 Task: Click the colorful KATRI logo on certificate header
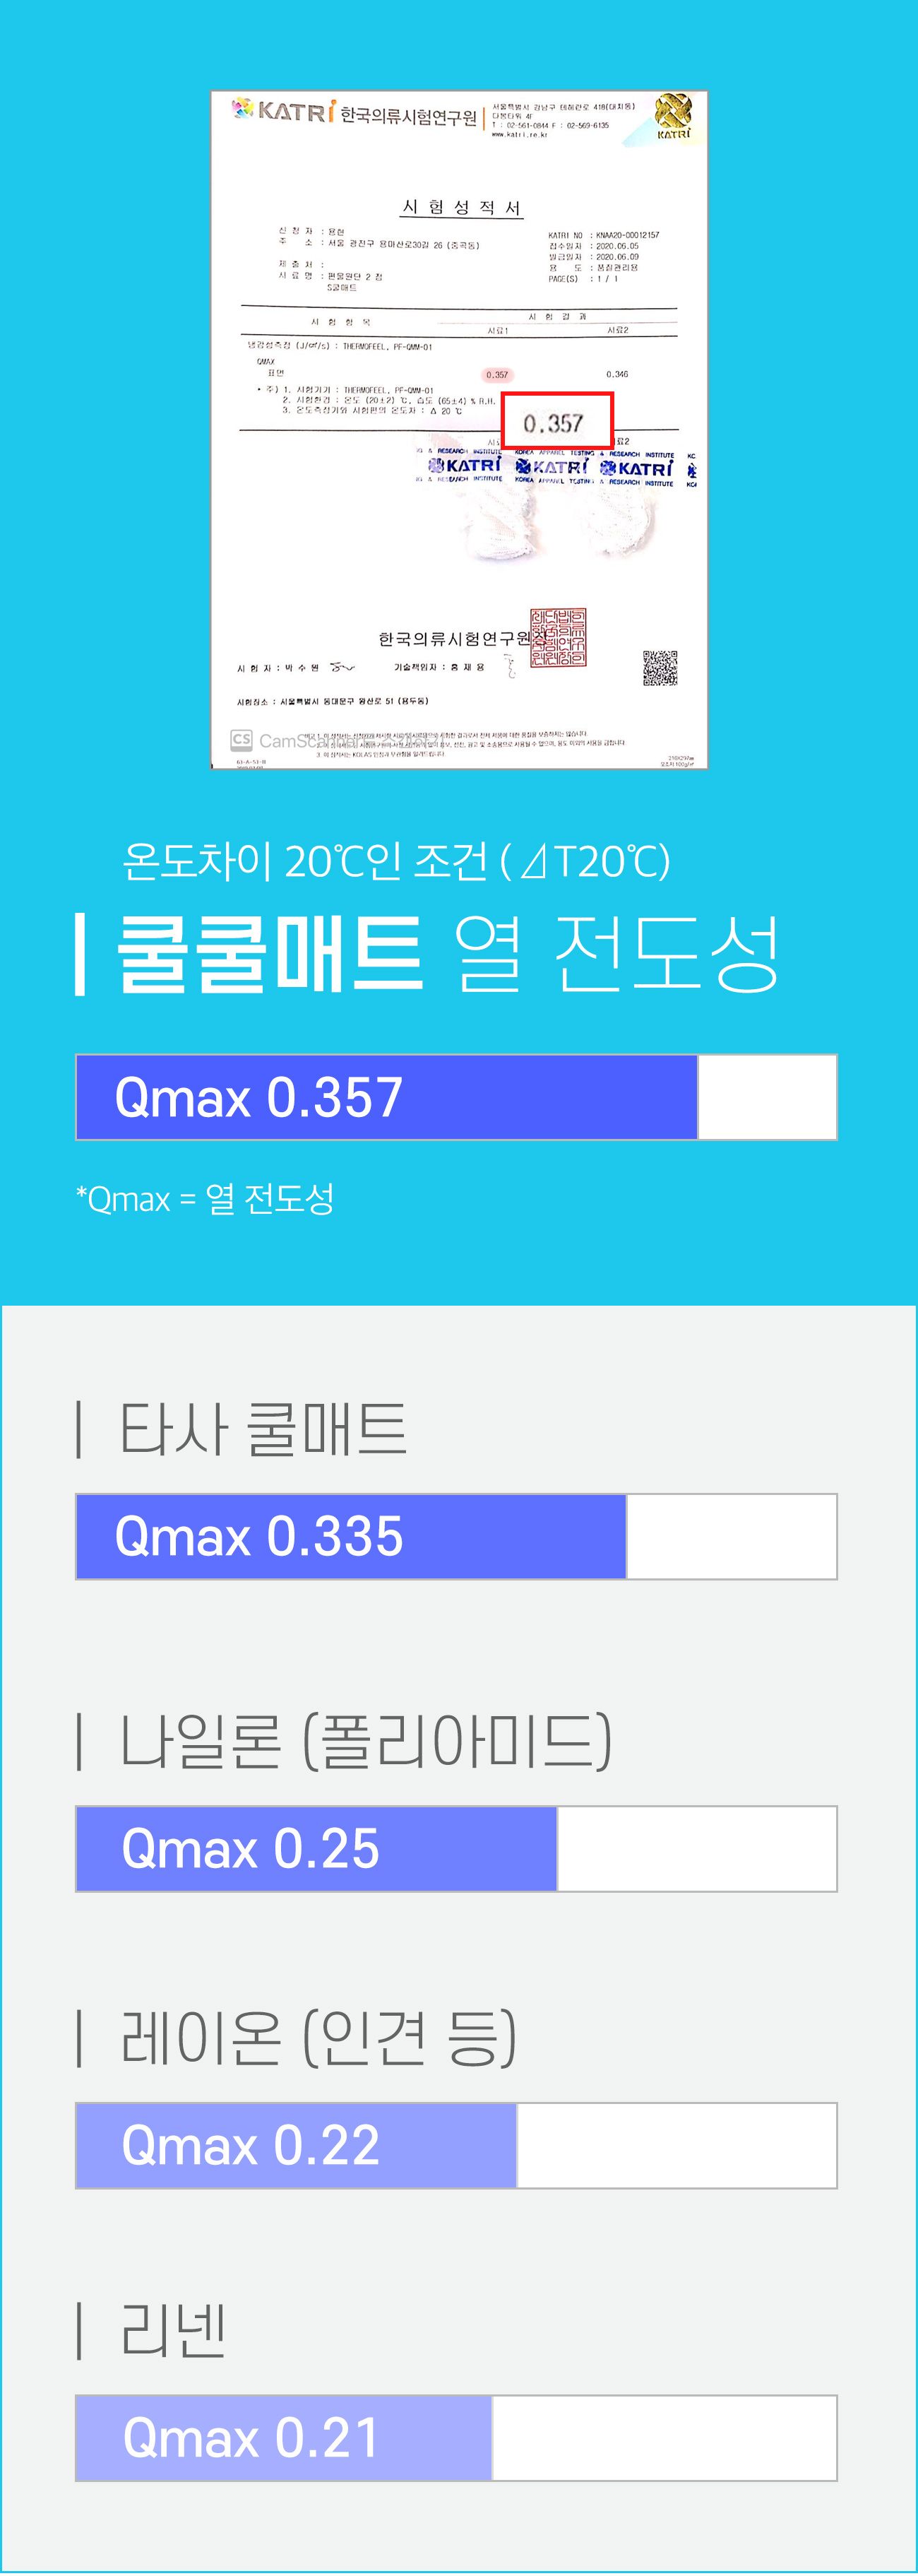[281, 111]
